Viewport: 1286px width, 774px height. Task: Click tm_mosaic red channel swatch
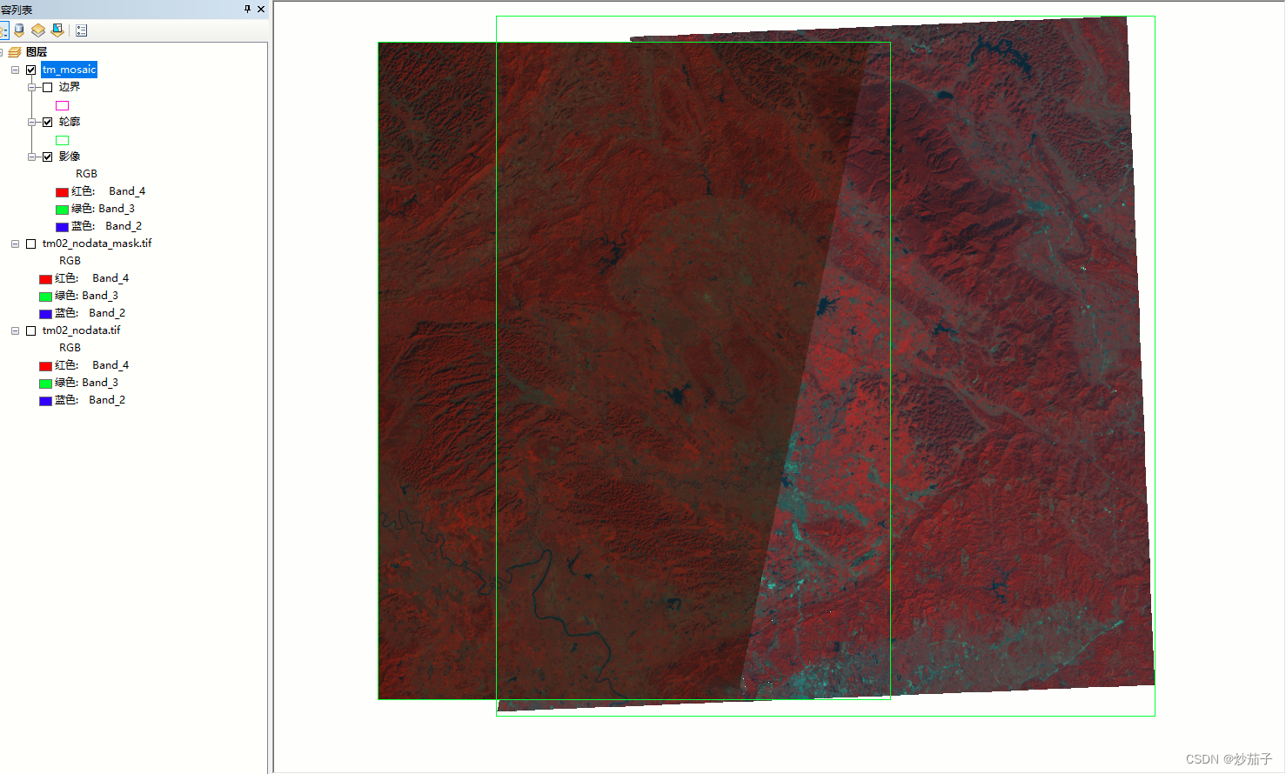62,192
